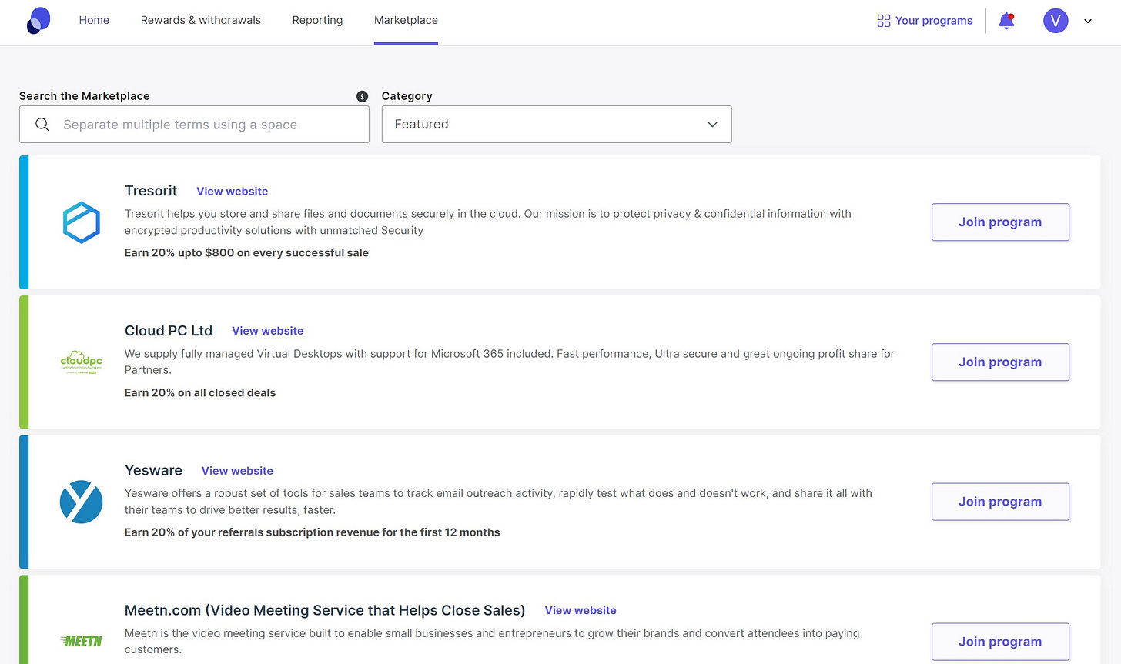Select the Marketplace tab

click(406, 20)
